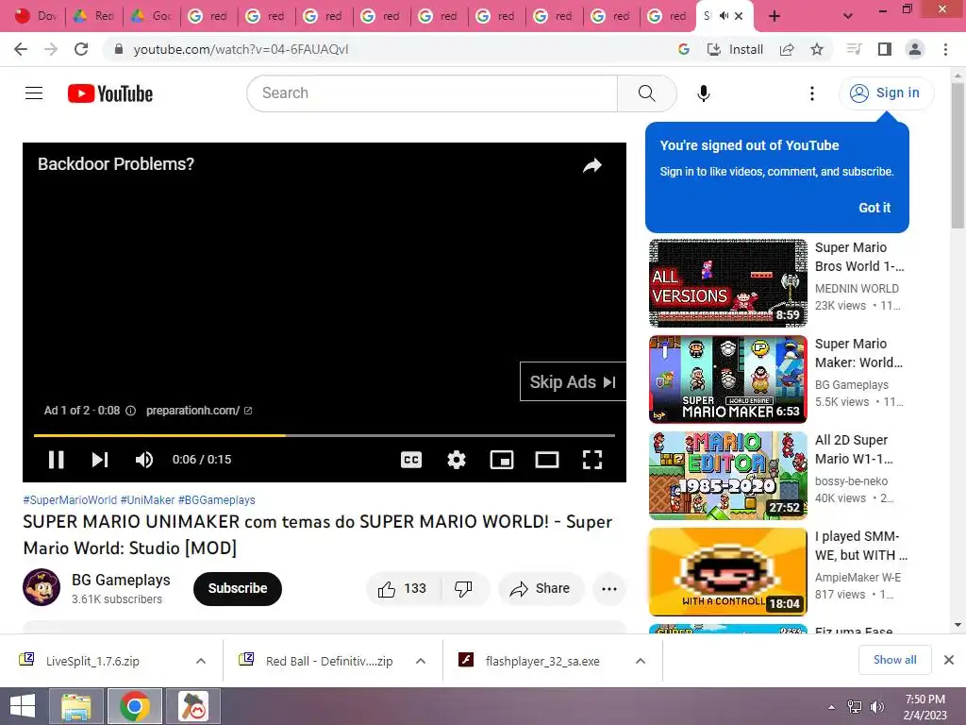The image size is (966, 725).
Task: Open more actions ellipsis below video
Action: (609, 589)
